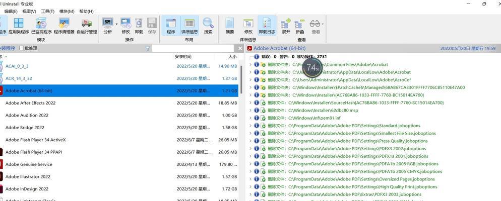This screenshot has width=501, height=201.
Task: Click Adobe Acrobat PDF icon in details header
Action: pos(250,48)
